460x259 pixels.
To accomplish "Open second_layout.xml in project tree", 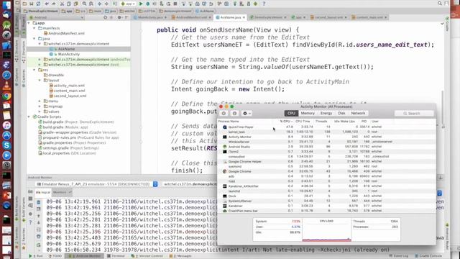I will point(68,96).
